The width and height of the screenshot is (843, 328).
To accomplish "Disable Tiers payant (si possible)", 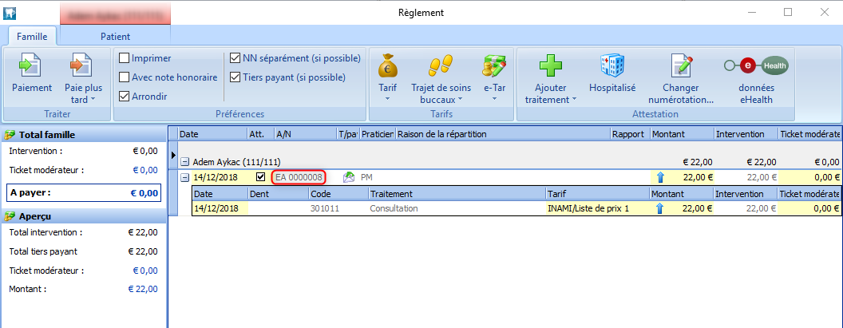I will pos(235,77).
